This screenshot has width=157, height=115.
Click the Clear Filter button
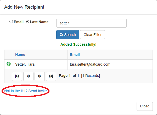point(93,35)
